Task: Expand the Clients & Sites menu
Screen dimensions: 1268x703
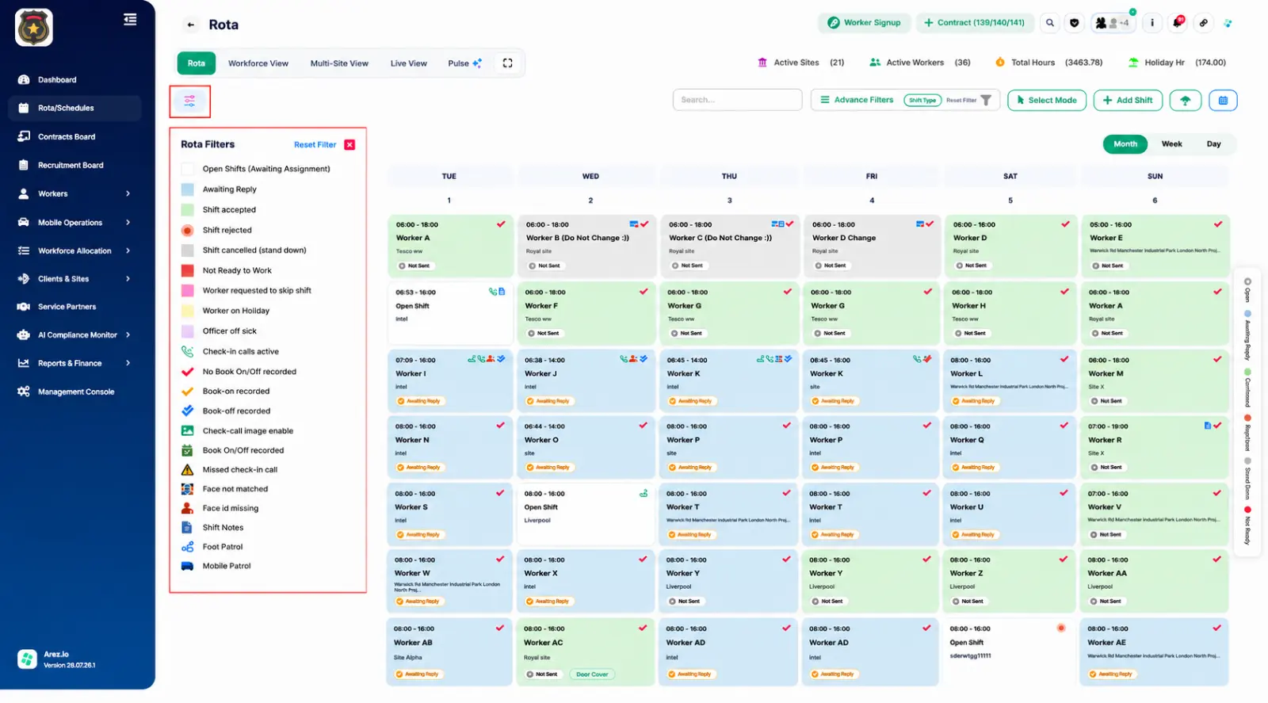Action: pyautogui.click(x=128, y=279)
